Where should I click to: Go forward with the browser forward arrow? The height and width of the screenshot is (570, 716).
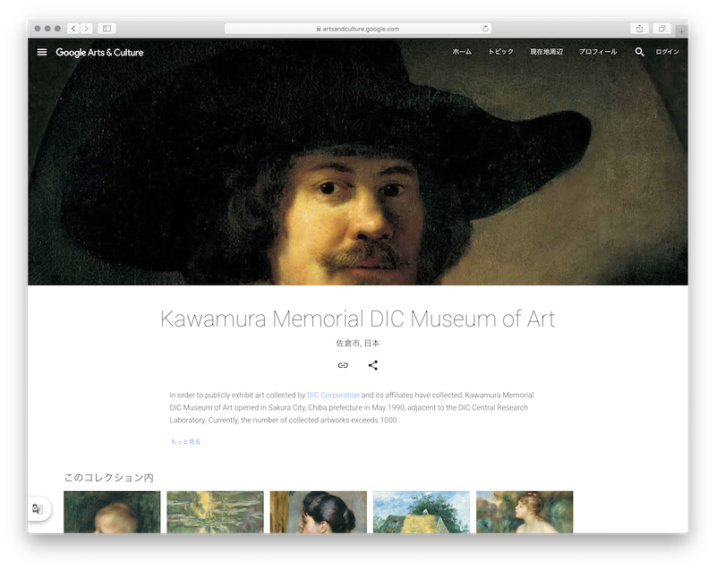click(86, 29)
